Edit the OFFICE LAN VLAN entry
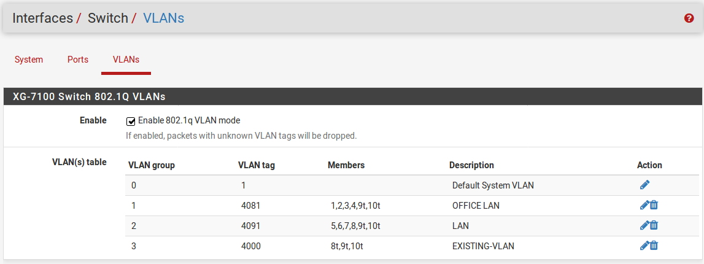Viewport: 704px width, 264px height. point(644,206)
